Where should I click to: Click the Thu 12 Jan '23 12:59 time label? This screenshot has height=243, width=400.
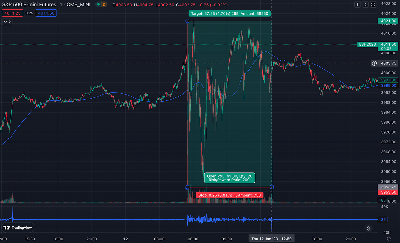pyautogui.click(x=271, y=239)
